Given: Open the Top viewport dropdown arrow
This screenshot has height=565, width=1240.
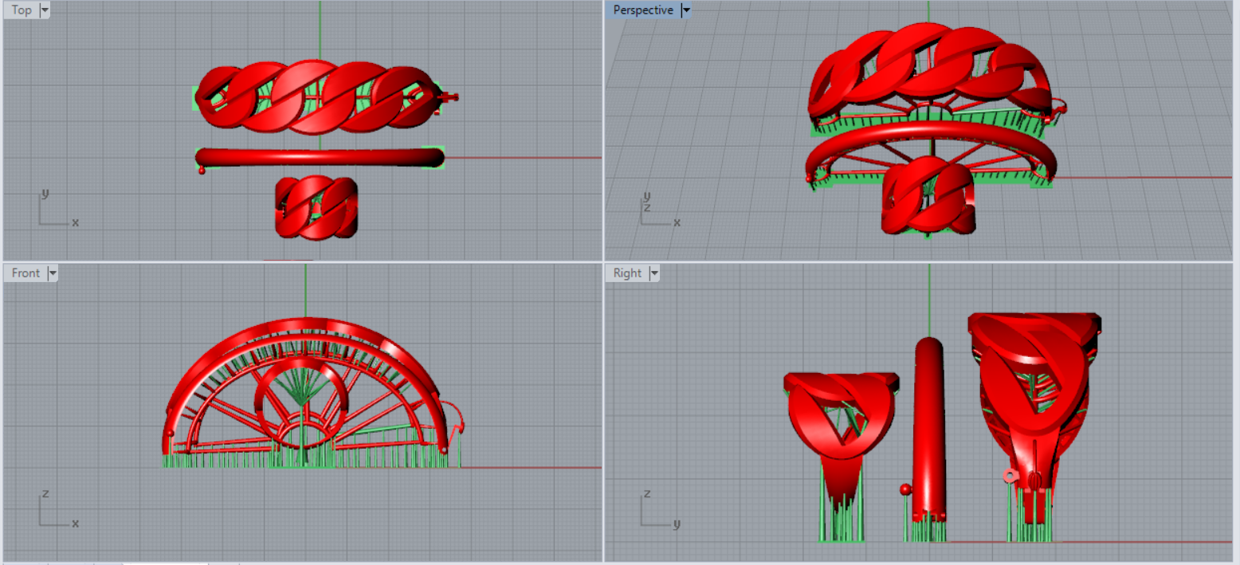Looking at the screenshot, I should click(44, 10).
